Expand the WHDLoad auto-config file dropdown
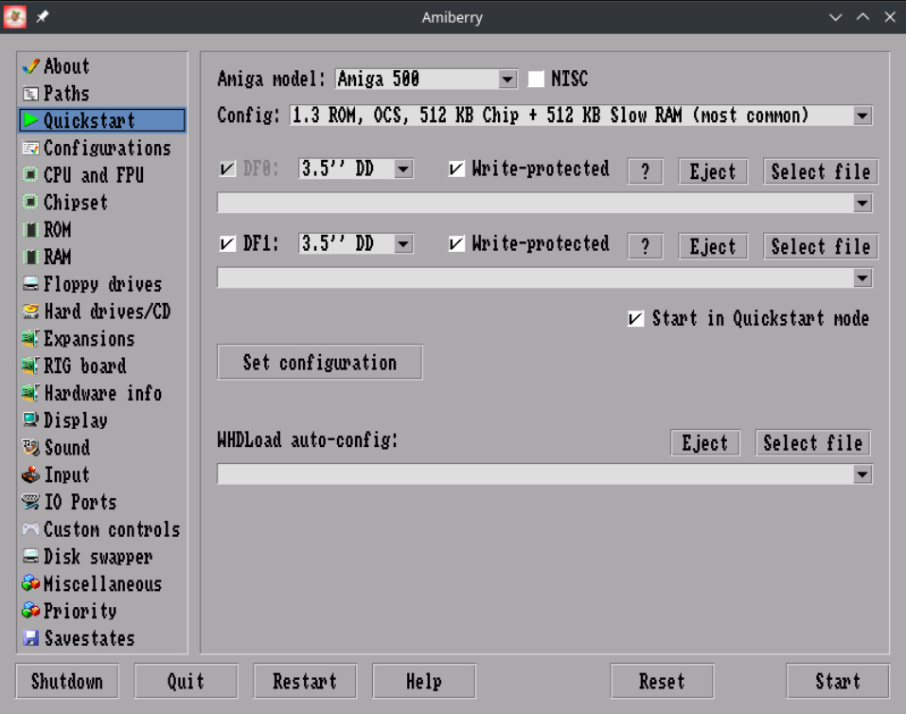Image resolution: width=906 pixels, height=714 pixels. 862,474
